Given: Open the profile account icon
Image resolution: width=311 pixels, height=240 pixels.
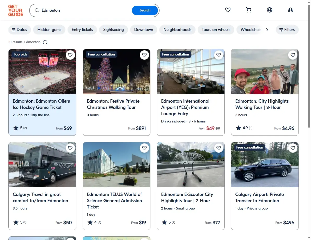Looking at the screenshot, I should point(290,10).
